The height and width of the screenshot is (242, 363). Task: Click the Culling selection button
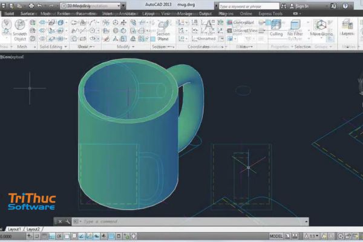276,28
